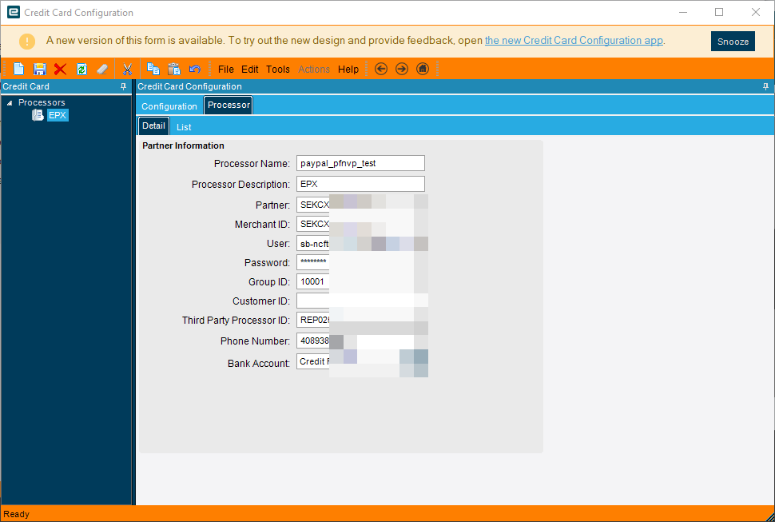This screenshot has height=522, width=775.
Task: Click the Eraser clear icon
Action: [102, 70]
